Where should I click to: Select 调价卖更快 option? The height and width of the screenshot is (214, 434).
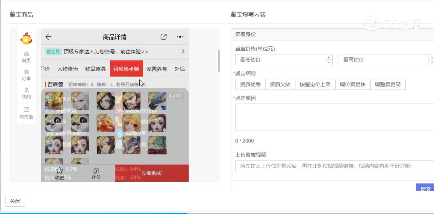pos(353,85)
